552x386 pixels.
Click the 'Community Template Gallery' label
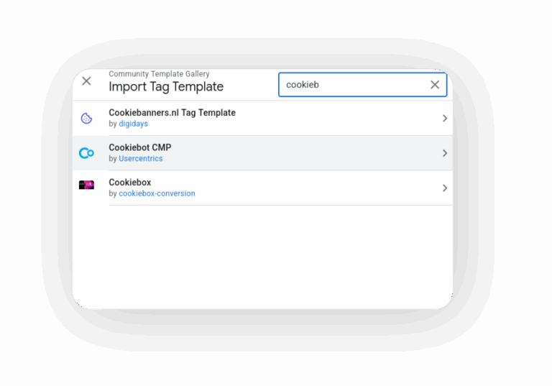159,74
